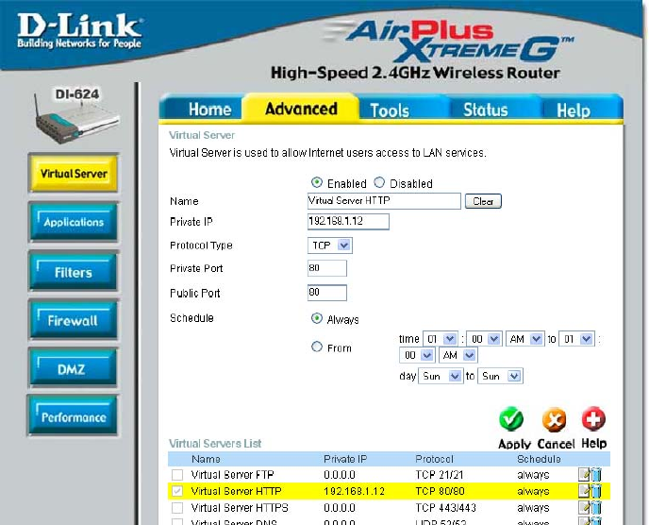Select the Virtual Server HTTPS row name
Image resolution: width=649 pixels, height=525 pixels.
(240, 508)
